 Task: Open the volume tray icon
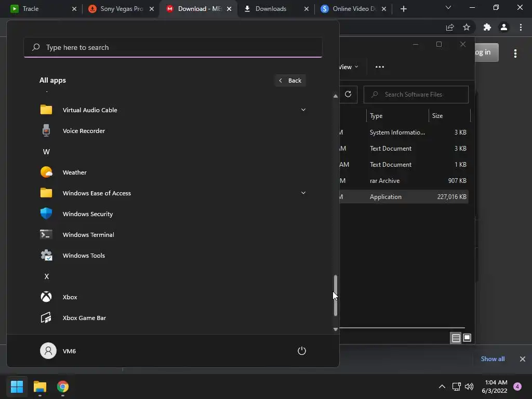[x=469, y=387]
